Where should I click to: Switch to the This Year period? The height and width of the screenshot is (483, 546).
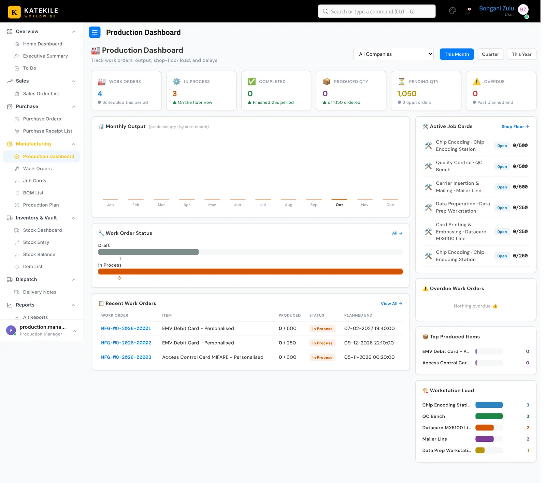[521, 54]
